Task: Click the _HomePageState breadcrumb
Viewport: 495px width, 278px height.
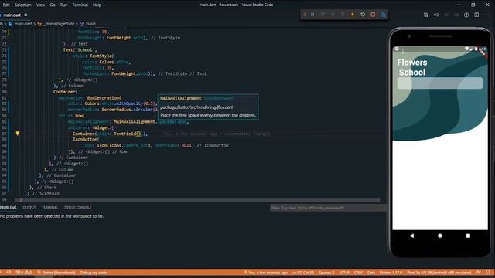Action: [x=59, y=24]
